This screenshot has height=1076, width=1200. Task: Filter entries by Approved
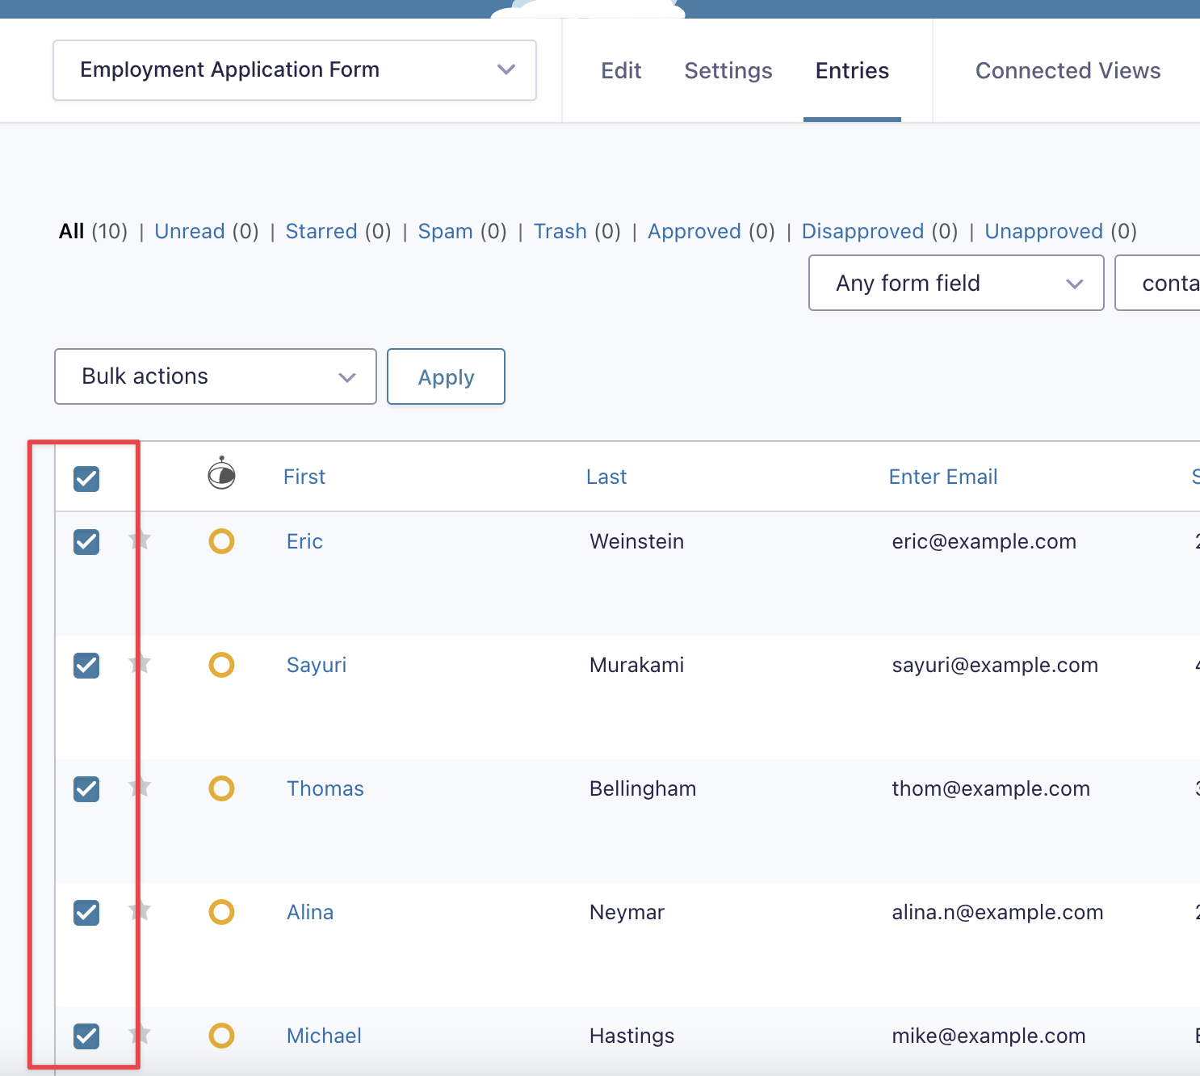(694, 232)
